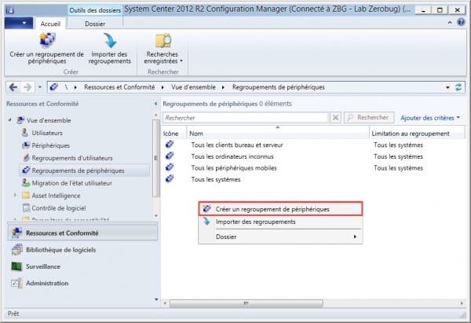Click the root node icon in breadcrumb
Screen dimensions: 471x323
tap(54, 87)
